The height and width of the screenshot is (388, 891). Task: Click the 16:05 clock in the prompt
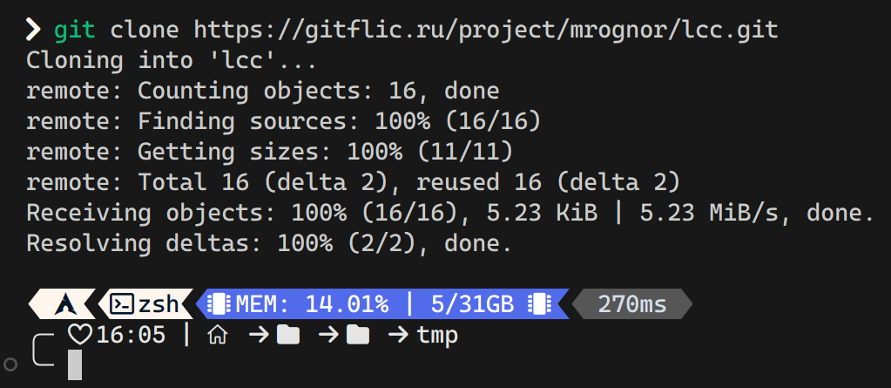(x=130, y=335)
